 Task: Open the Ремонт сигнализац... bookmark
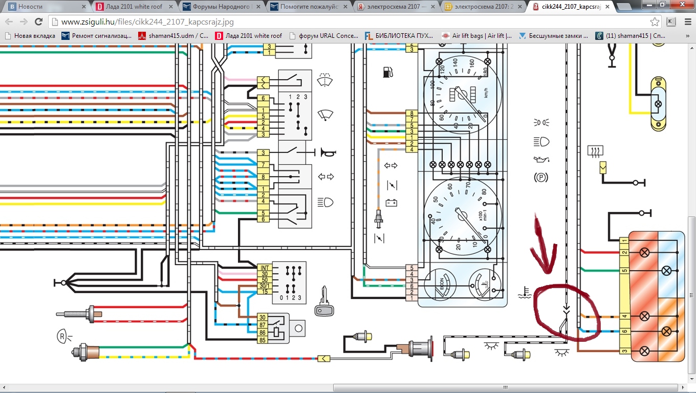(96, 36)
